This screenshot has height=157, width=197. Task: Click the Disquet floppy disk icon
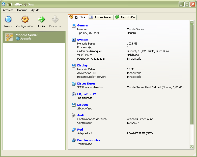tap(73, 105)
